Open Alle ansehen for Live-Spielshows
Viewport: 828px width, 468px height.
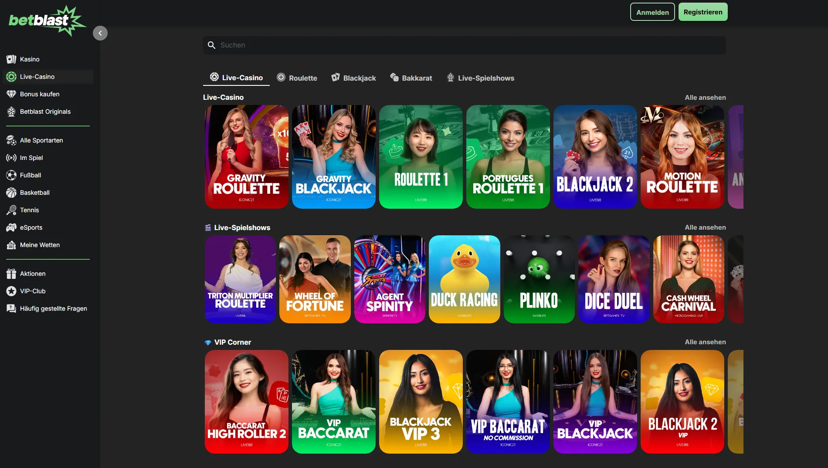[705, 227]
